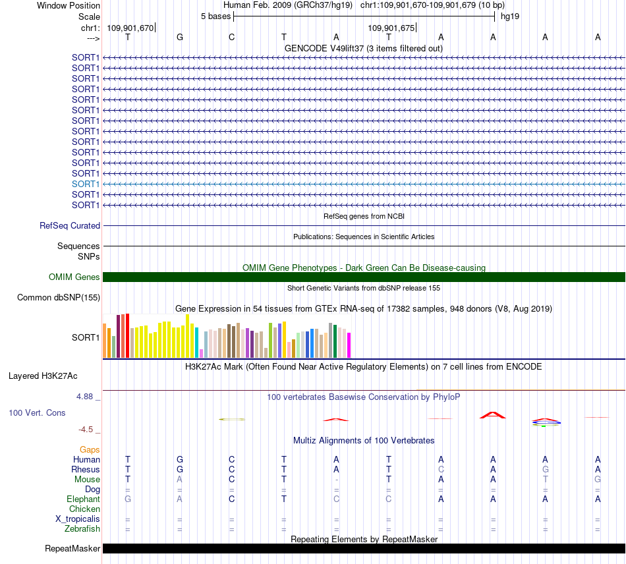Select the Zebrafish species row label
Screen dimensions: 626x564
82,528
